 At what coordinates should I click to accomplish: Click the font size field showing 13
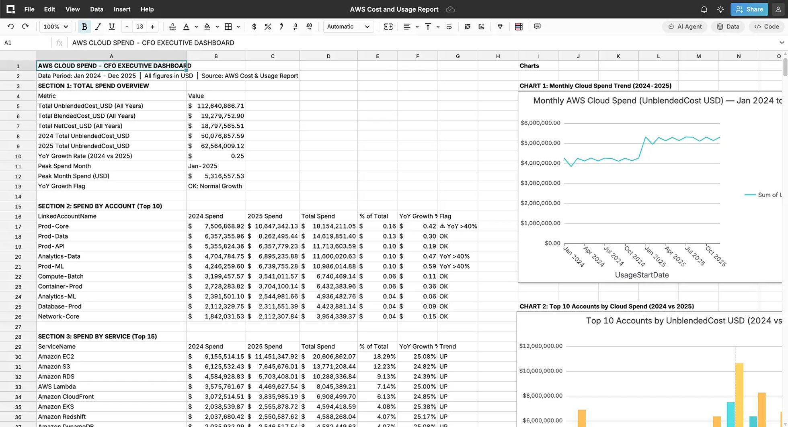point(140,27)
